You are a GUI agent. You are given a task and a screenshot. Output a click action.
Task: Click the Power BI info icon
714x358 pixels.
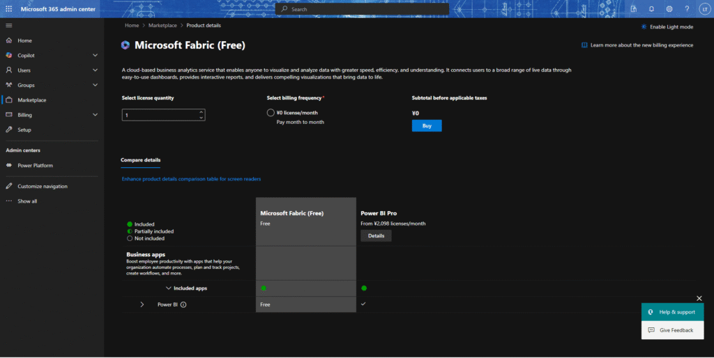(x=184, y=304)
